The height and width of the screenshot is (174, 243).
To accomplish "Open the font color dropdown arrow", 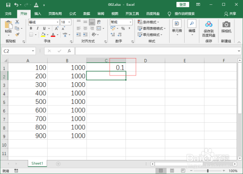I will (57, 35).
